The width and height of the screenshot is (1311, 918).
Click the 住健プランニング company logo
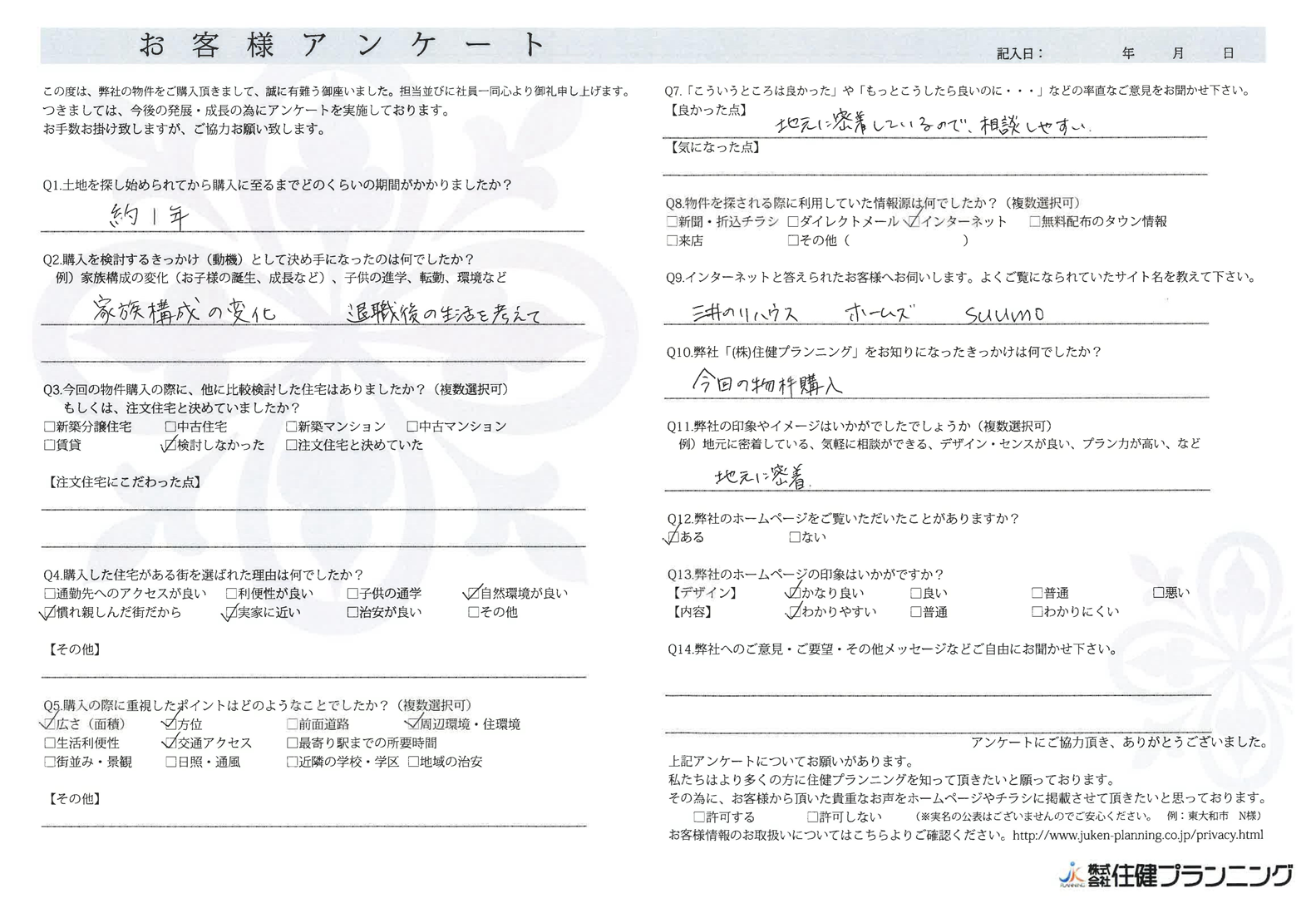(x=1175, y=876)
